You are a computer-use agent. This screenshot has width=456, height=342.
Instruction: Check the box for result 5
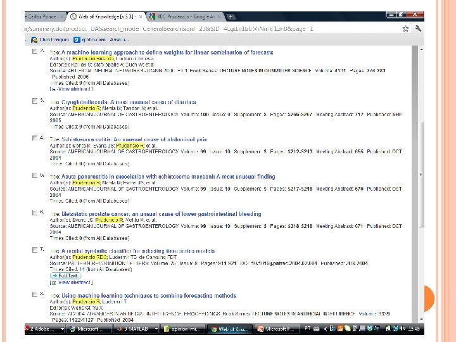pos(35,175)
